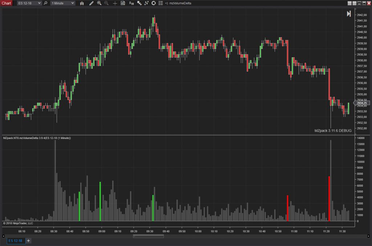Viewport: 372px width, 246px height.
Task: Click the 2934,25 current price marker
Action: pyautogui.click(x=361, y=103)
